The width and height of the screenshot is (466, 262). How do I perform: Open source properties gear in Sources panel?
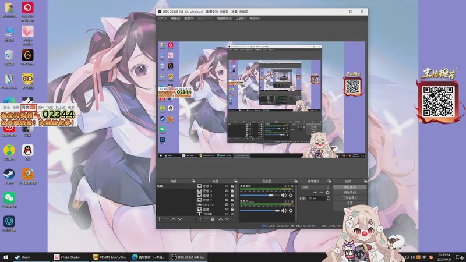pos(213,219)
